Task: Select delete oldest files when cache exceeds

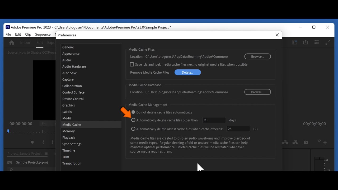Action: pyautogui.click(x=133, y=129)
